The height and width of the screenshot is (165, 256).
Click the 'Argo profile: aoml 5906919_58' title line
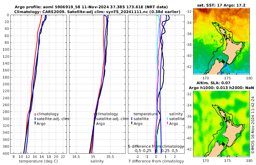pyautogui.click(x=91, y=7)
